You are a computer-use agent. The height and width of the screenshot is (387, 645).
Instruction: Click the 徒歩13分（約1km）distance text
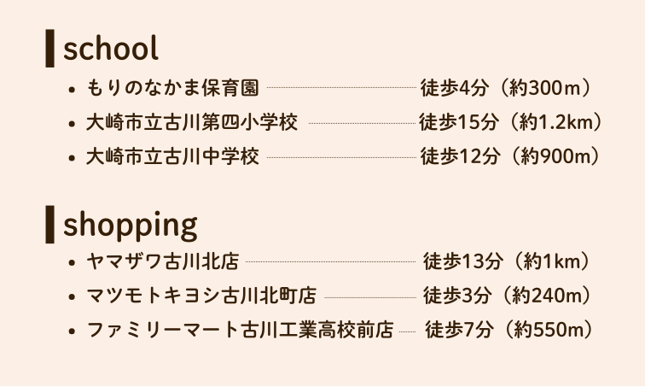(508, 261)
